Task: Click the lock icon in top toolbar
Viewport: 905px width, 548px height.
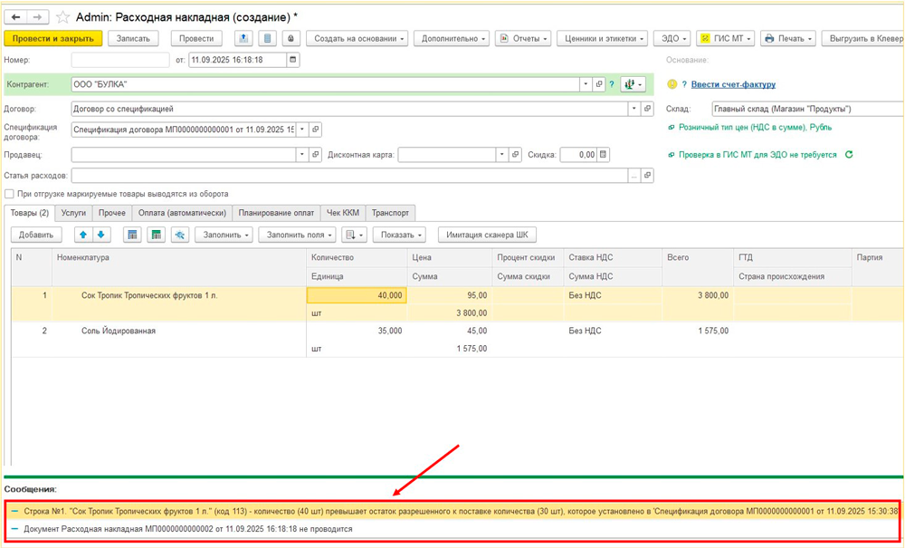Action: (x=290, y=38)
